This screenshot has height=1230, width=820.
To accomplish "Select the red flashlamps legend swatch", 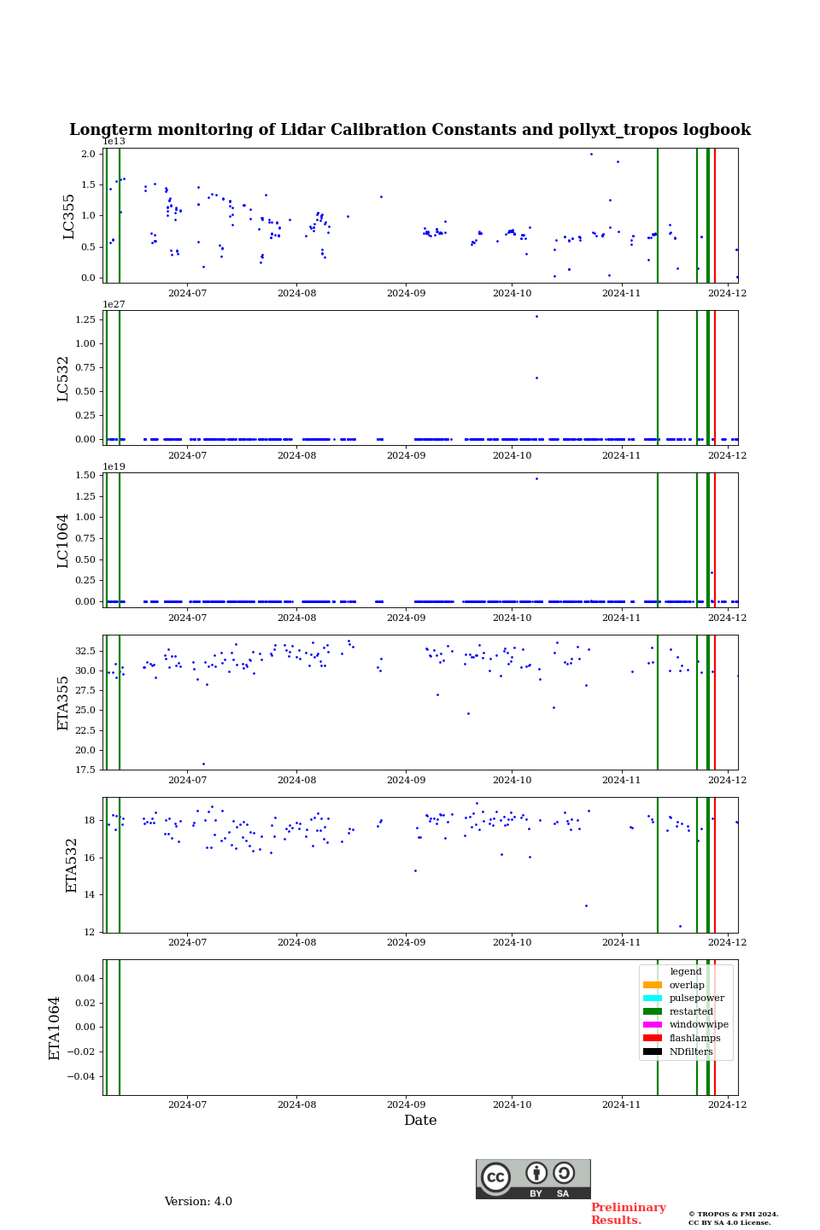I will point(652,1038).
